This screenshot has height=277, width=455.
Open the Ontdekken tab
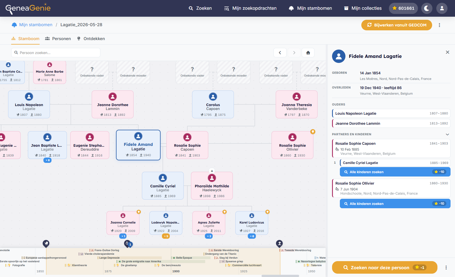point(91,39)
